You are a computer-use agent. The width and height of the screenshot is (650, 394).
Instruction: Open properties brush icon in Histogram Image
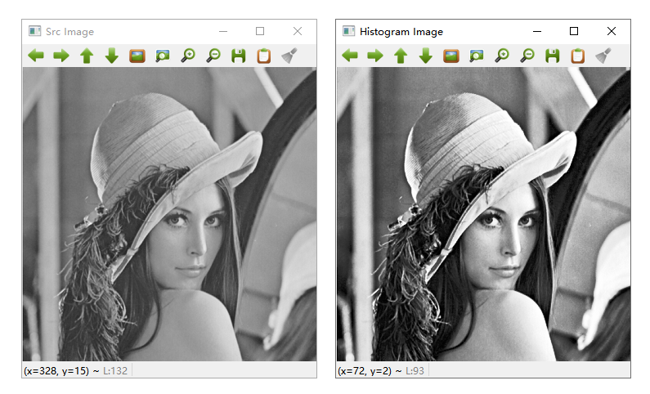coord(603,56)
